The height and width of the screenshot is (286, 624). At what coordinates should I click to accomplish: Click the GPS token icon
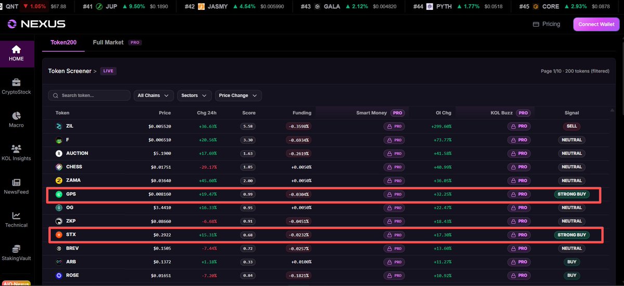tap(59, 194)
